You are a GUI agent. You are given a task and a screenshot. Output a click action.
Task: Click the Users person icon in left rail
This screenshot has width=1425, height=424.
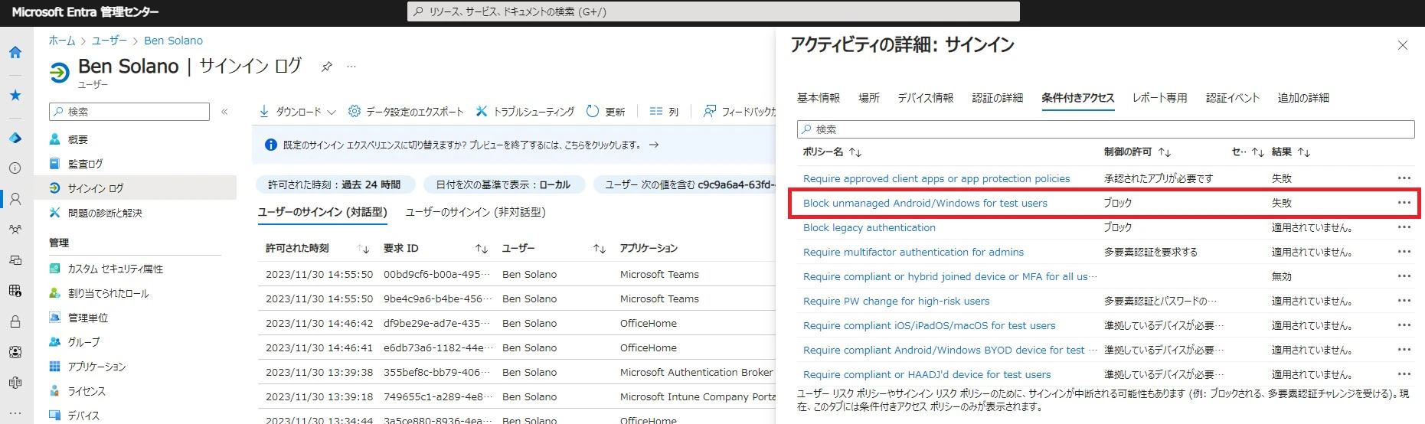click(15, 199)
